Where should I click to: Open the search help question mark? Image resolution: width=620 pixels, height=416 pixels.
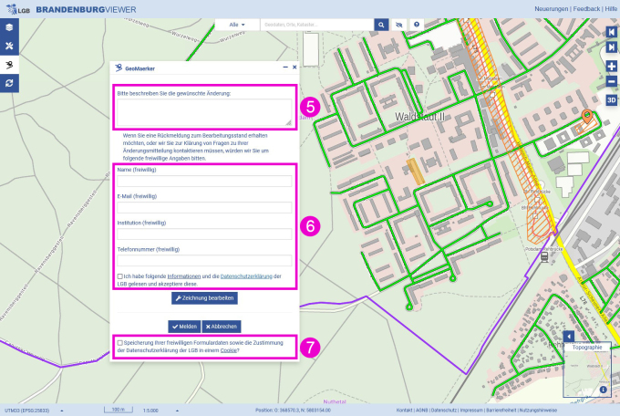pyautogui.click(x=417, y=25)
